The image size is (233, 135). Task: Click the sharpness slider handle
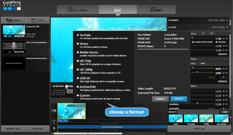pyautogui.click(x=197, y=103)
